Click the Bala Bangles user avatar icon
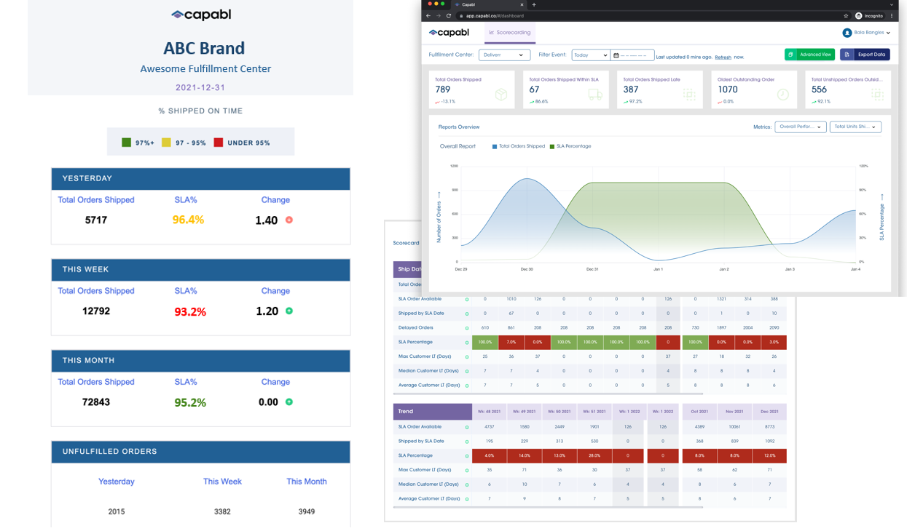This screenshot has height=531, width=907. [x=847, y=33]
